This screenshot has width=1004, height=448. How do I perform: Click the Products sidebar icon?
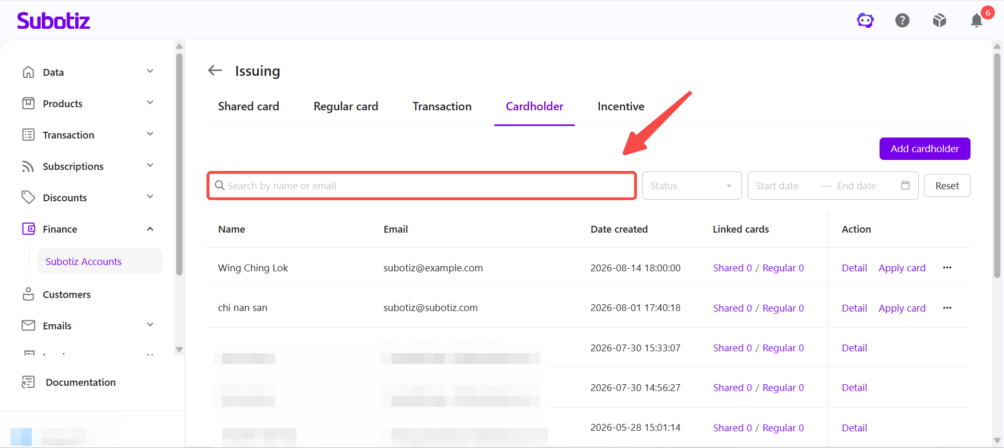[28, 104]
